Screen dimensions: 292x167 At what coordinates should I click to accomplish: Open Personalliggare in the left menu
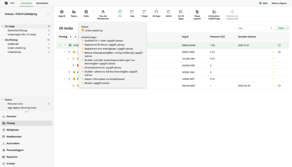[x=15, y=150]
